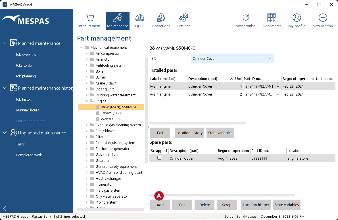Click Edit under Spare parts

(x=182, y=205)
